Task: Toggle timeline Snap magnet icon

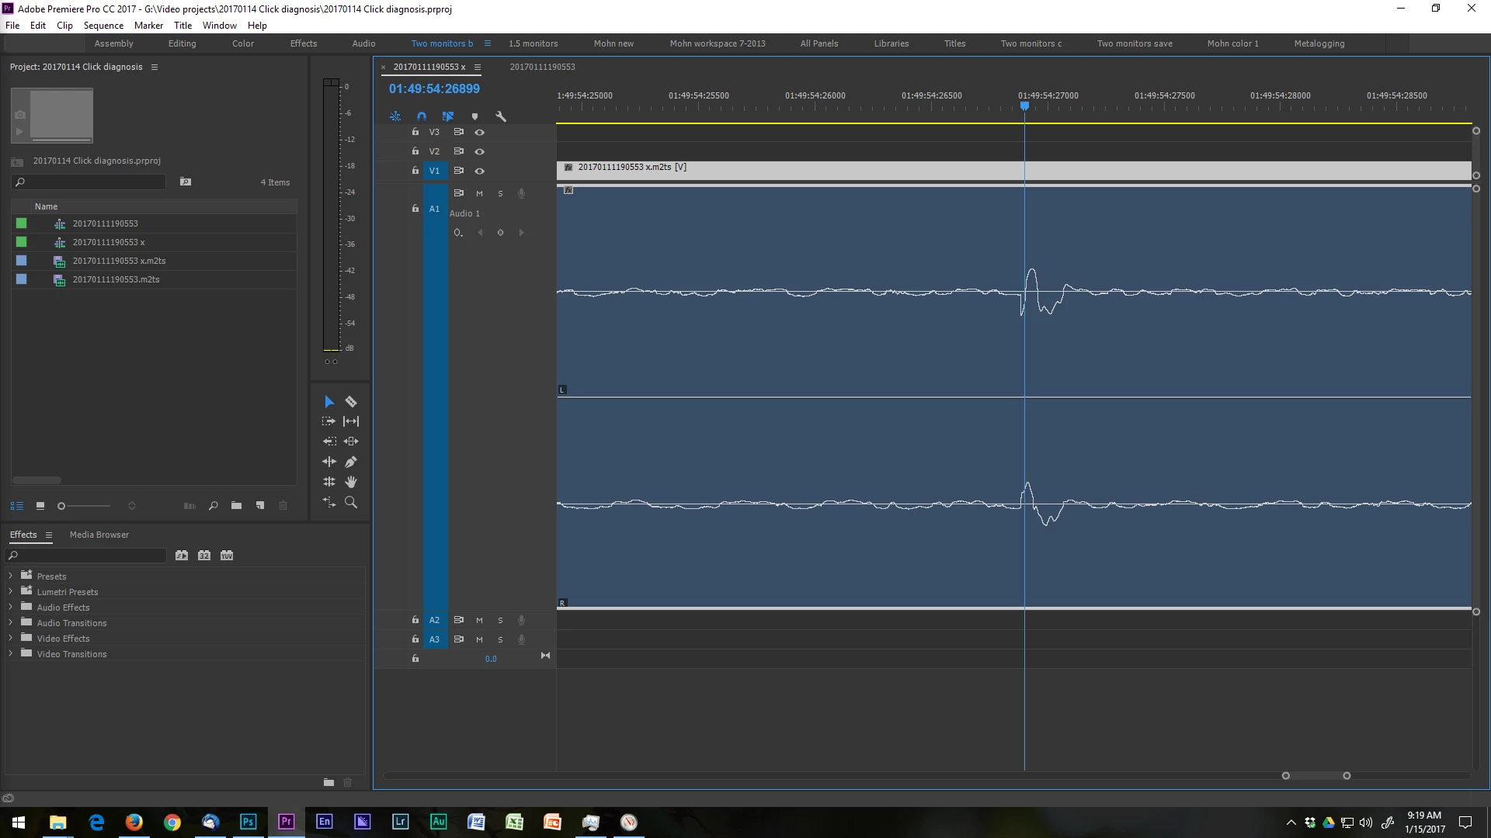Action: pos(422,116)
